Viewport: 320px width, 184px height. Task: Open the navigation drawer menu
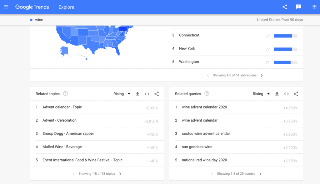click(x=6, y=7)
